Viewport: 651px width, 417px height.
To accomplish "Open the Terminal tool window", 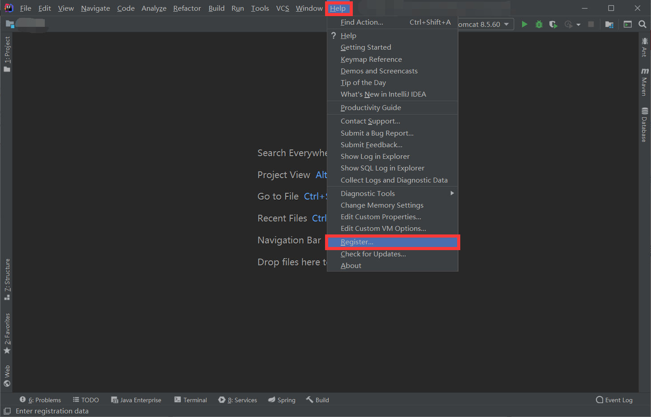I will 191,400.
